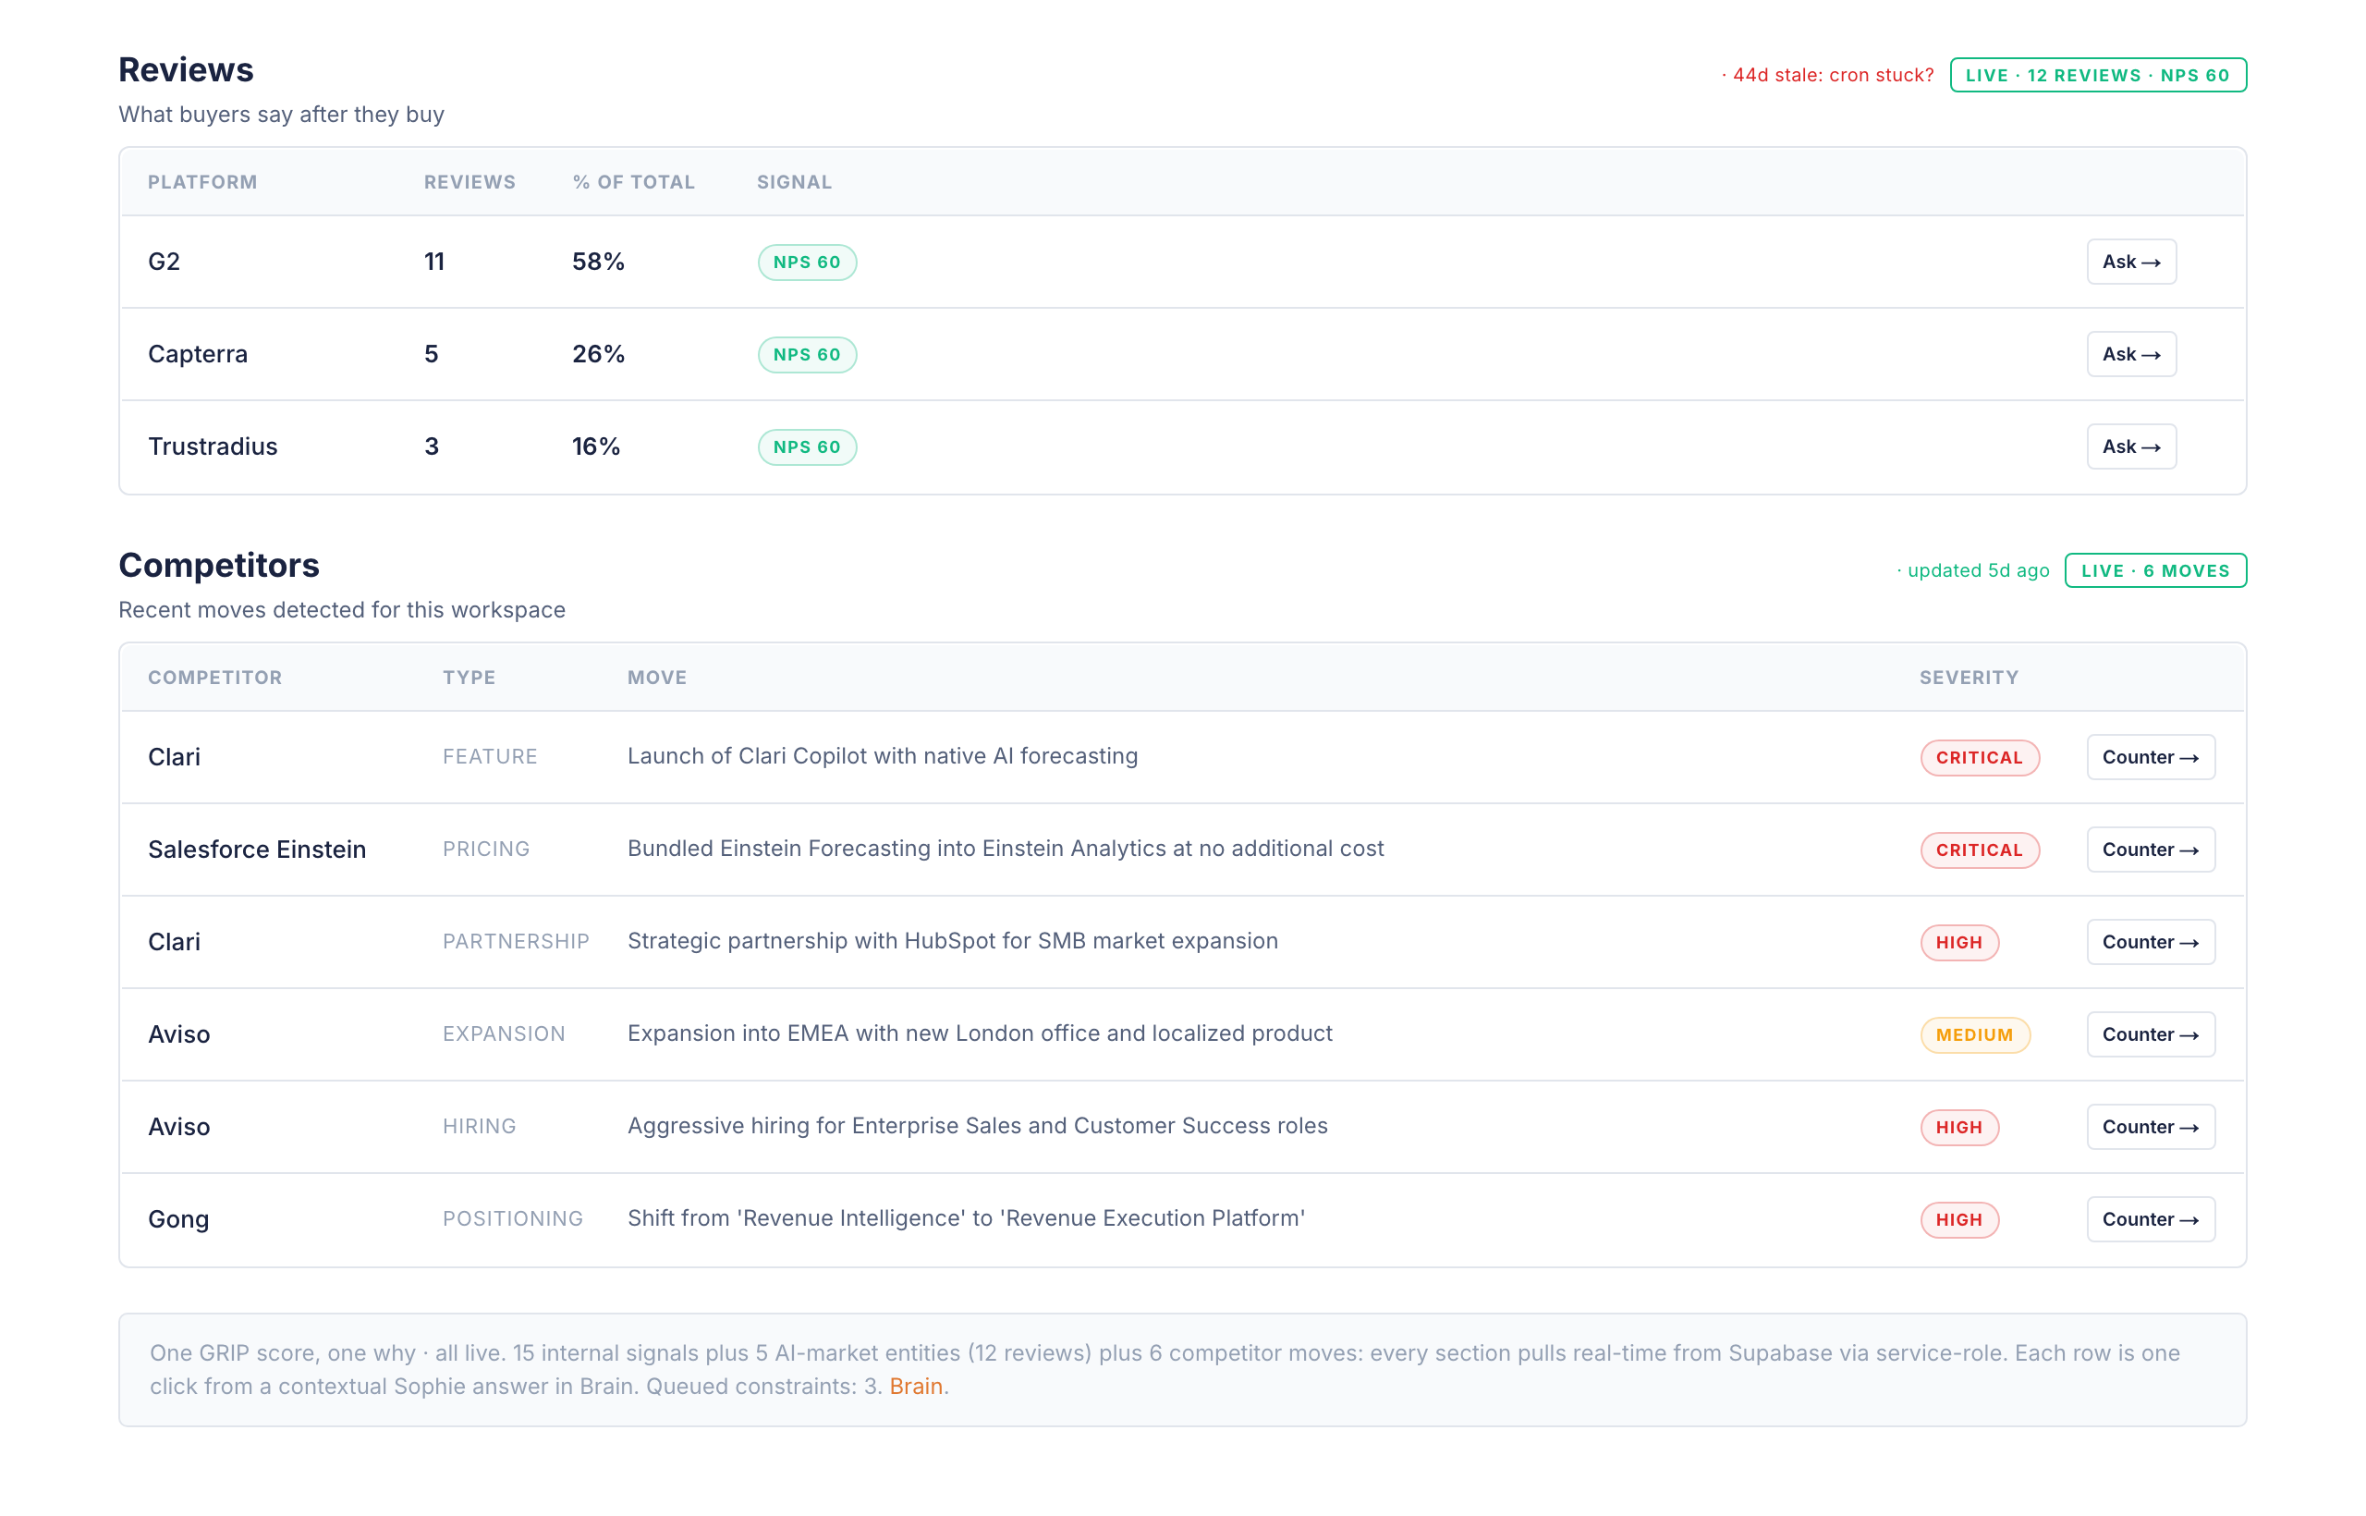Counter the Clari Copilot feature launch
Screen dimensions: 2366x1516
point(2150,757)
